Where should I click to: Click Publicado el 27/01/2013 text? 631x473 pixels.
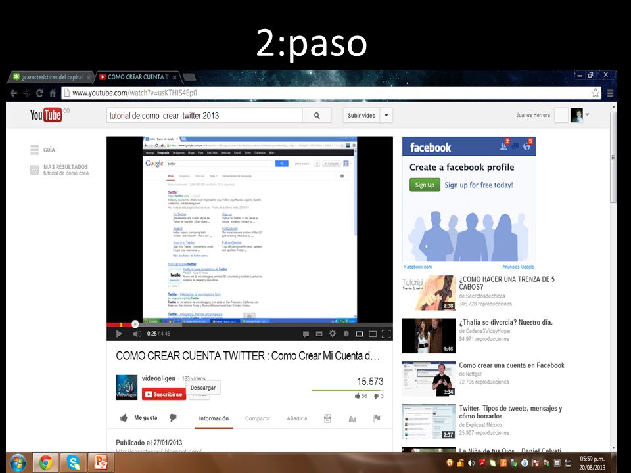149,442
